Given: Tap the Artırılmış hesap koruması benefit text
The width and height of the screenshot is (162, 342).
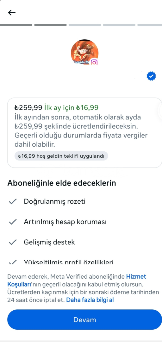Looking at the screenshot, I should point(65,222).
